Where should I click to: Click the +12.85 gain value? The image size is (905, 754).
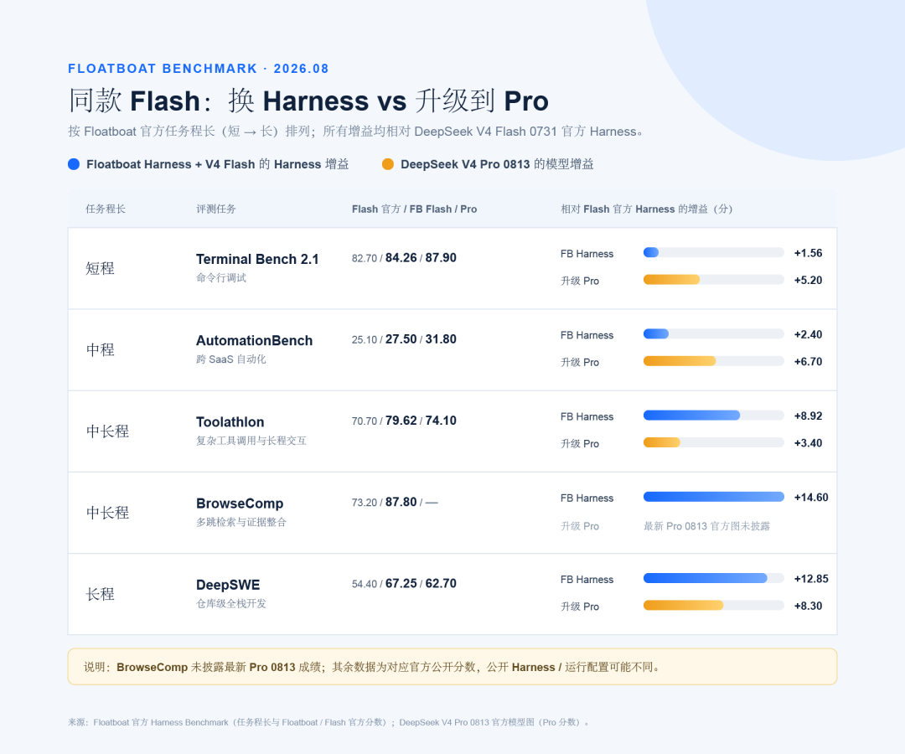coord(811,578)
